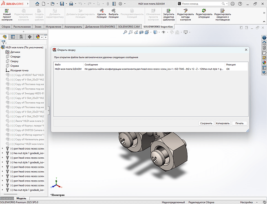267x204 pixels.
Task: Select the HLDI моя плата.SLDASM row in dialog
Action: 151,69
